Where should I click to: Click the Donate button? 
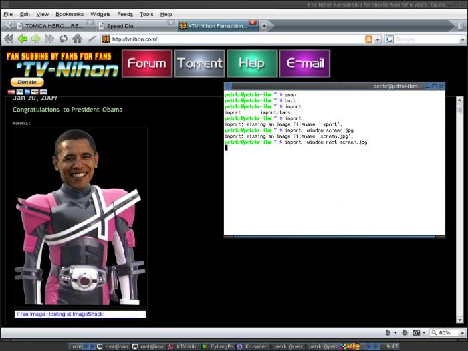27,82
